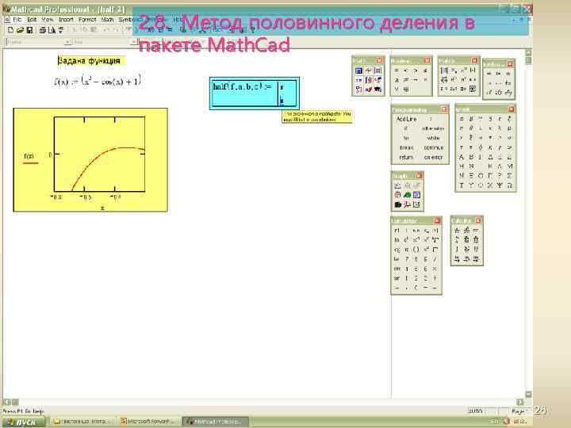Click the Print Preview toolbar icon
Screen dimensions: 571x428
52,30
